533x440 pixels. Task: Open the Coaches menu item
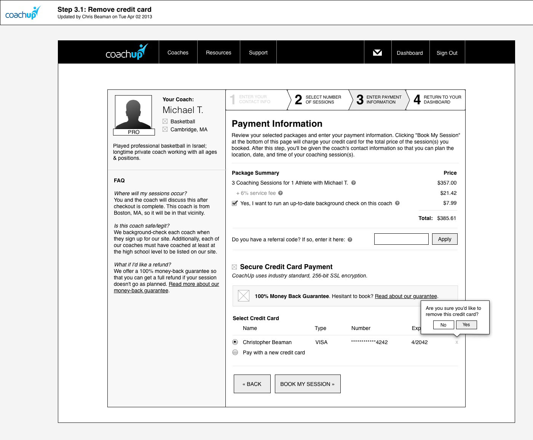[178, 53]
